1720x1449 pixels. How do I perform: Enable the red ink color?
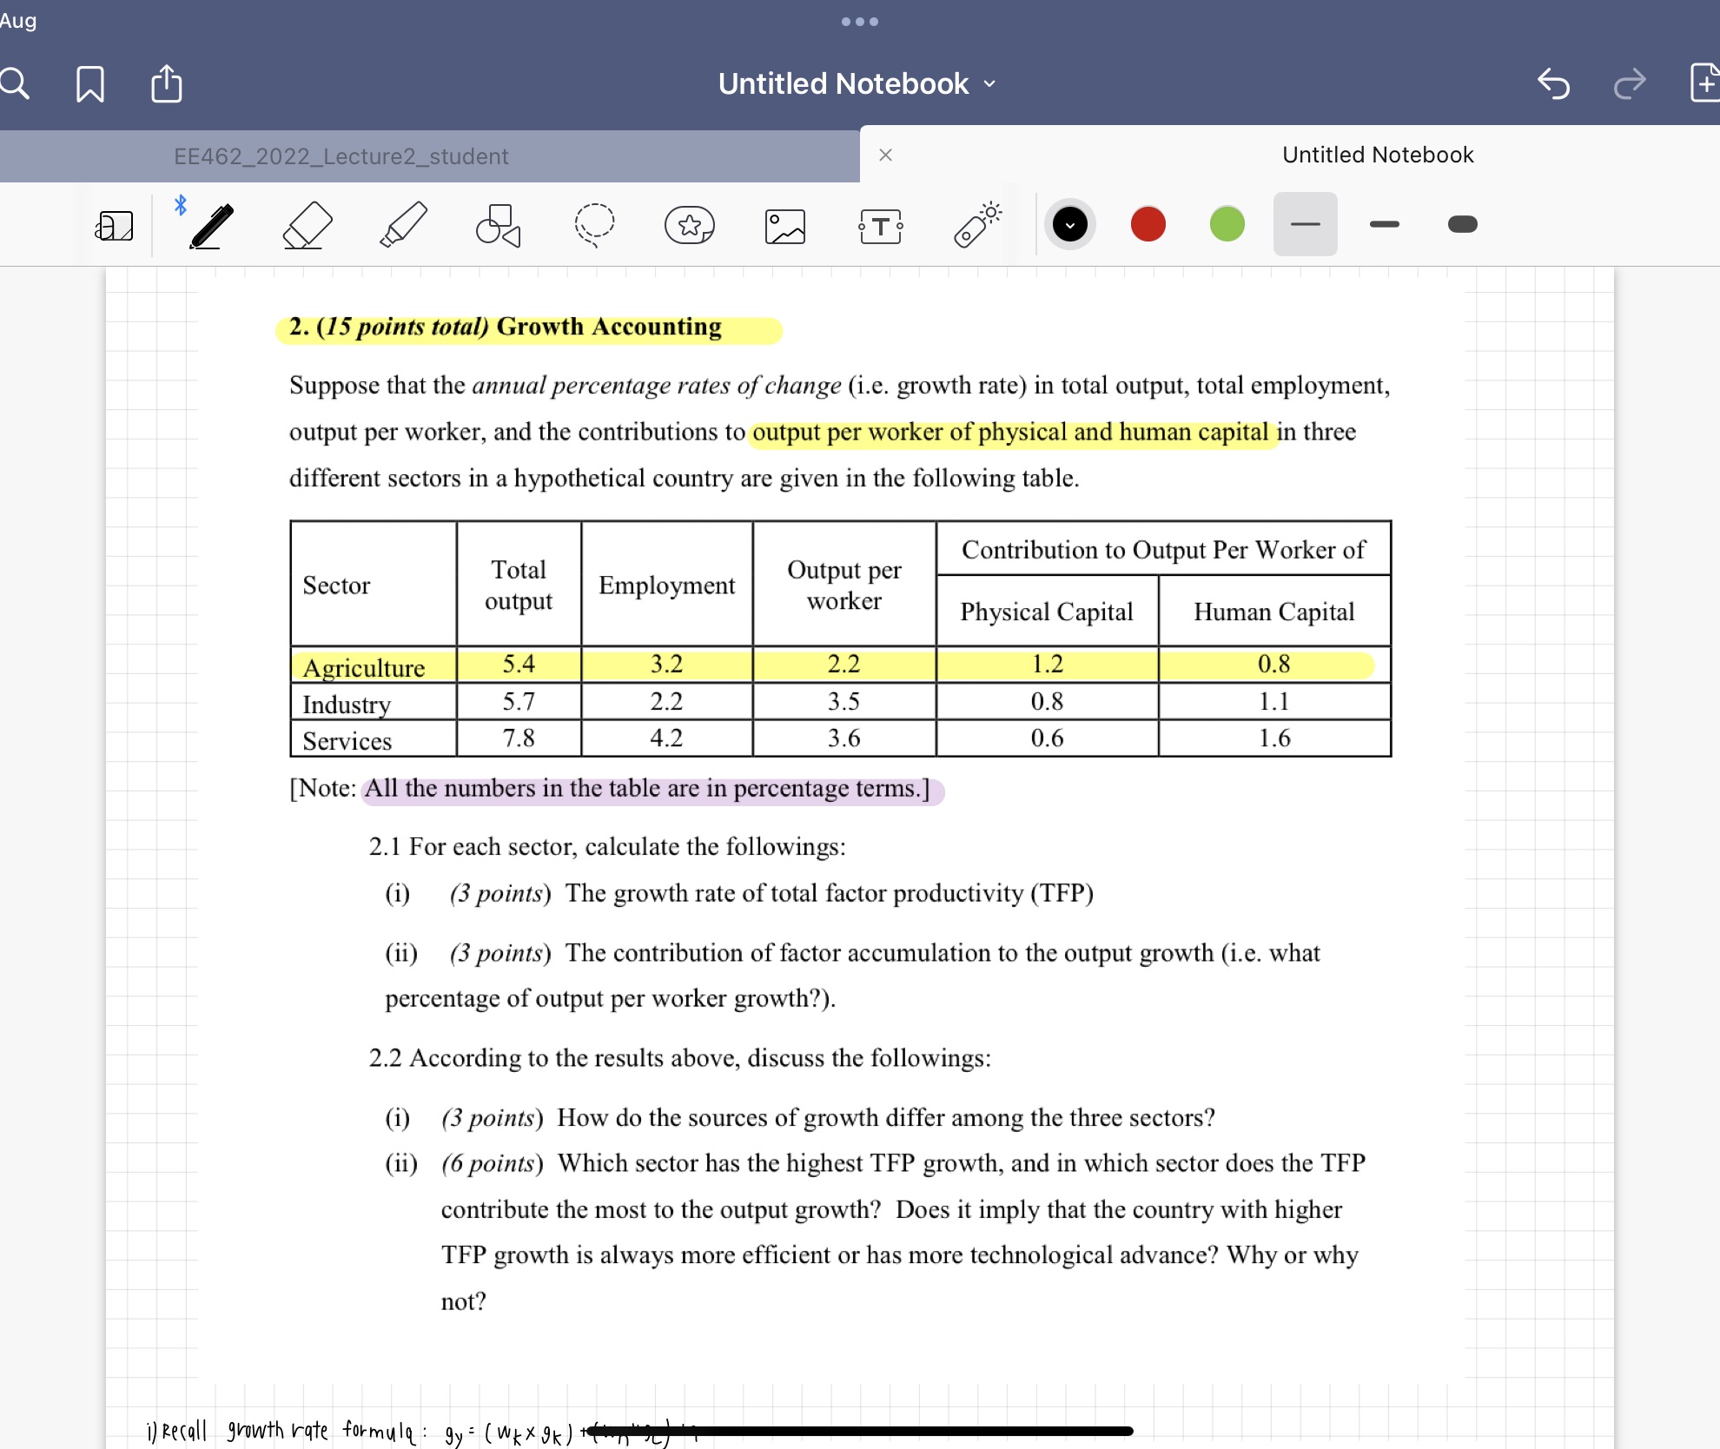point(1151,226)
